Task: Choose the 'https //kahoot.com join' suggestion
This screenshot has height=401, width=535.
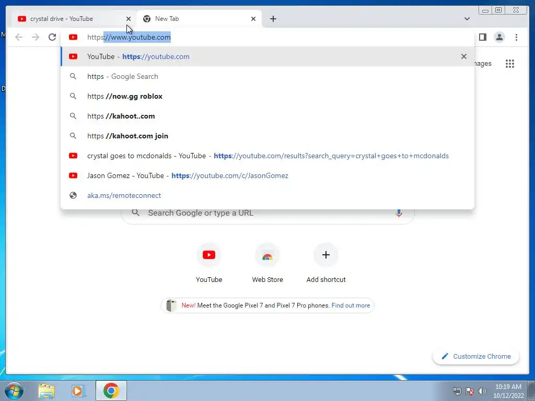Action: [x=267, y=136]
